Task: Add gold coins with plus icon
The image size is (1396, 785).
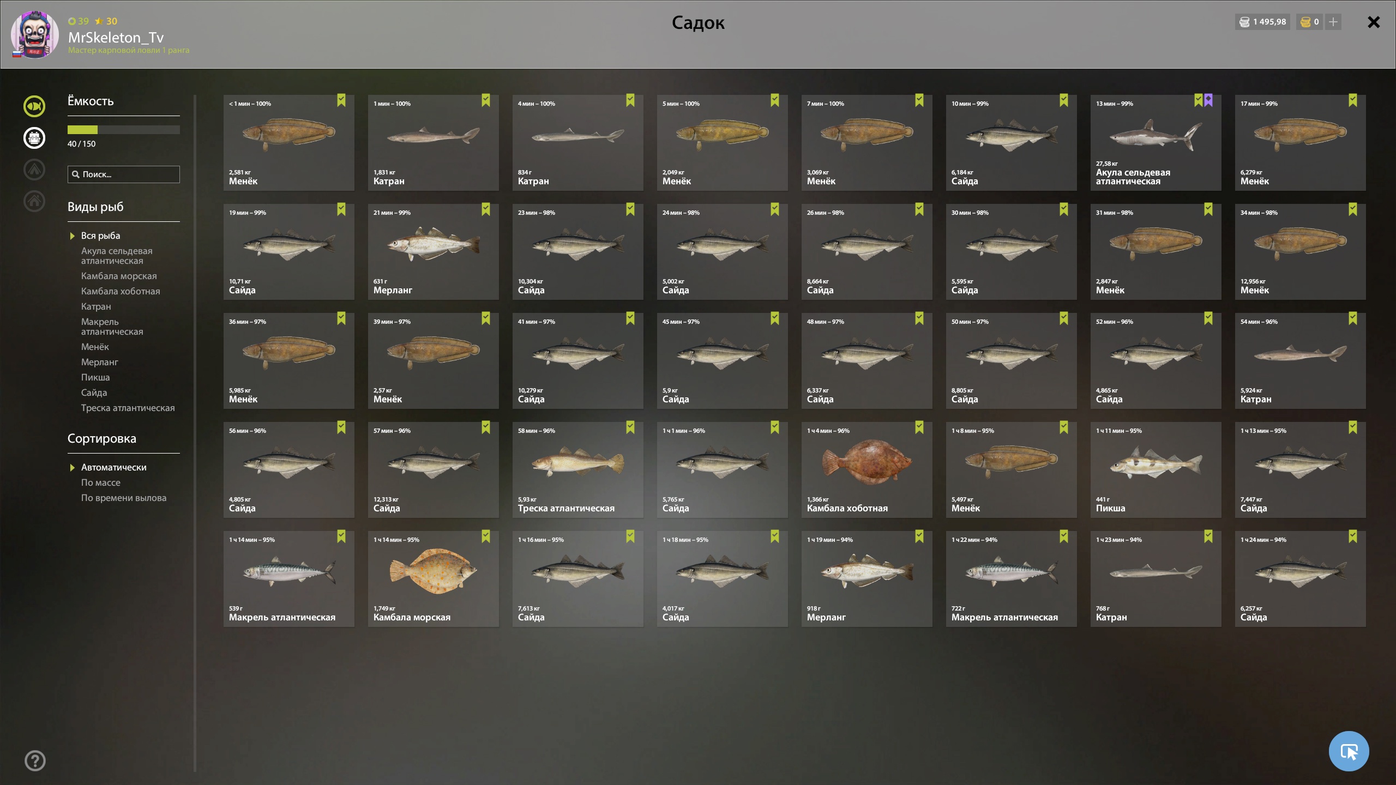Action: tap(1333, 22)
